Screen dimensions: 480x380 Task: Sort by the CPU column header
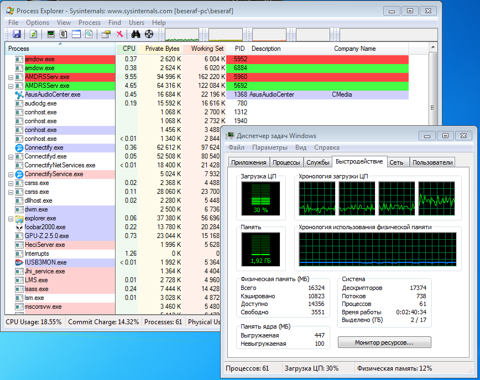[127, 49]
